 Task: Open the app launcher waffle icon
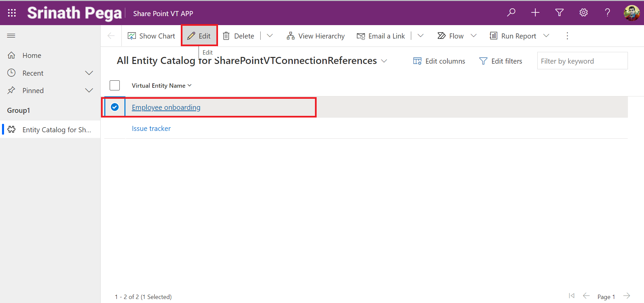12,13
